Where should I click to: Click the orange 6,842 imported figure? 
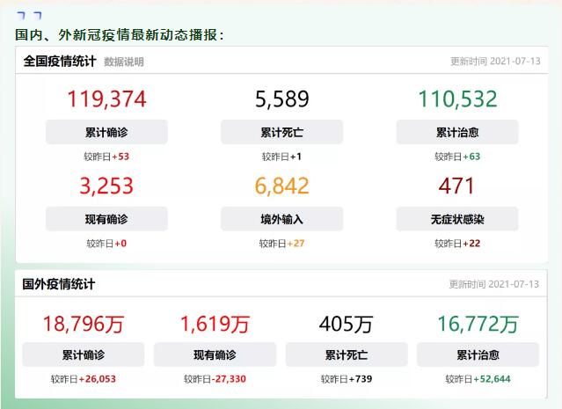(281, 186)
